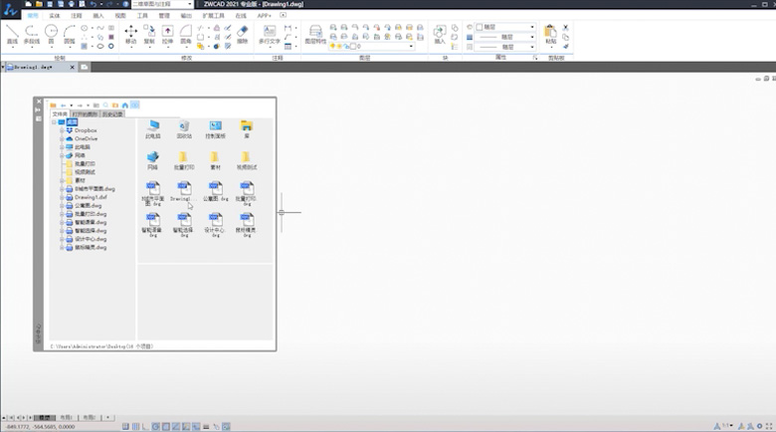The image size is (776, 432).
Task: Expand the Dropbox tree node
Action: coord(62,130)
